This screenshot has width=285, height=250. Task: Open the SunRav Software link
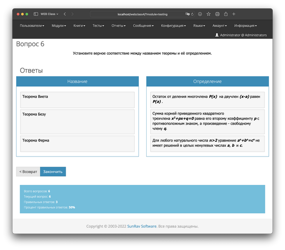142,226
